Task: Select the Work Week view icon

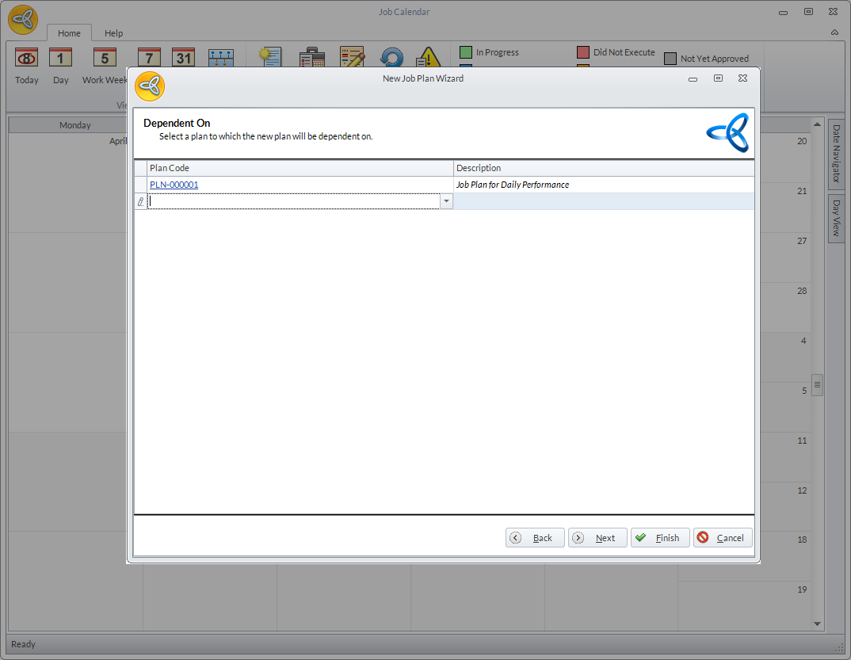Action: 105,58
